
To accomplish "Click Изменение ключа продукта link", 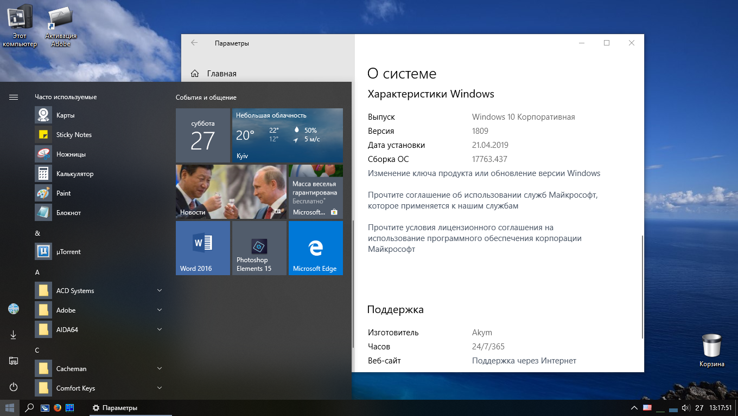I will (x=484, y=173).
